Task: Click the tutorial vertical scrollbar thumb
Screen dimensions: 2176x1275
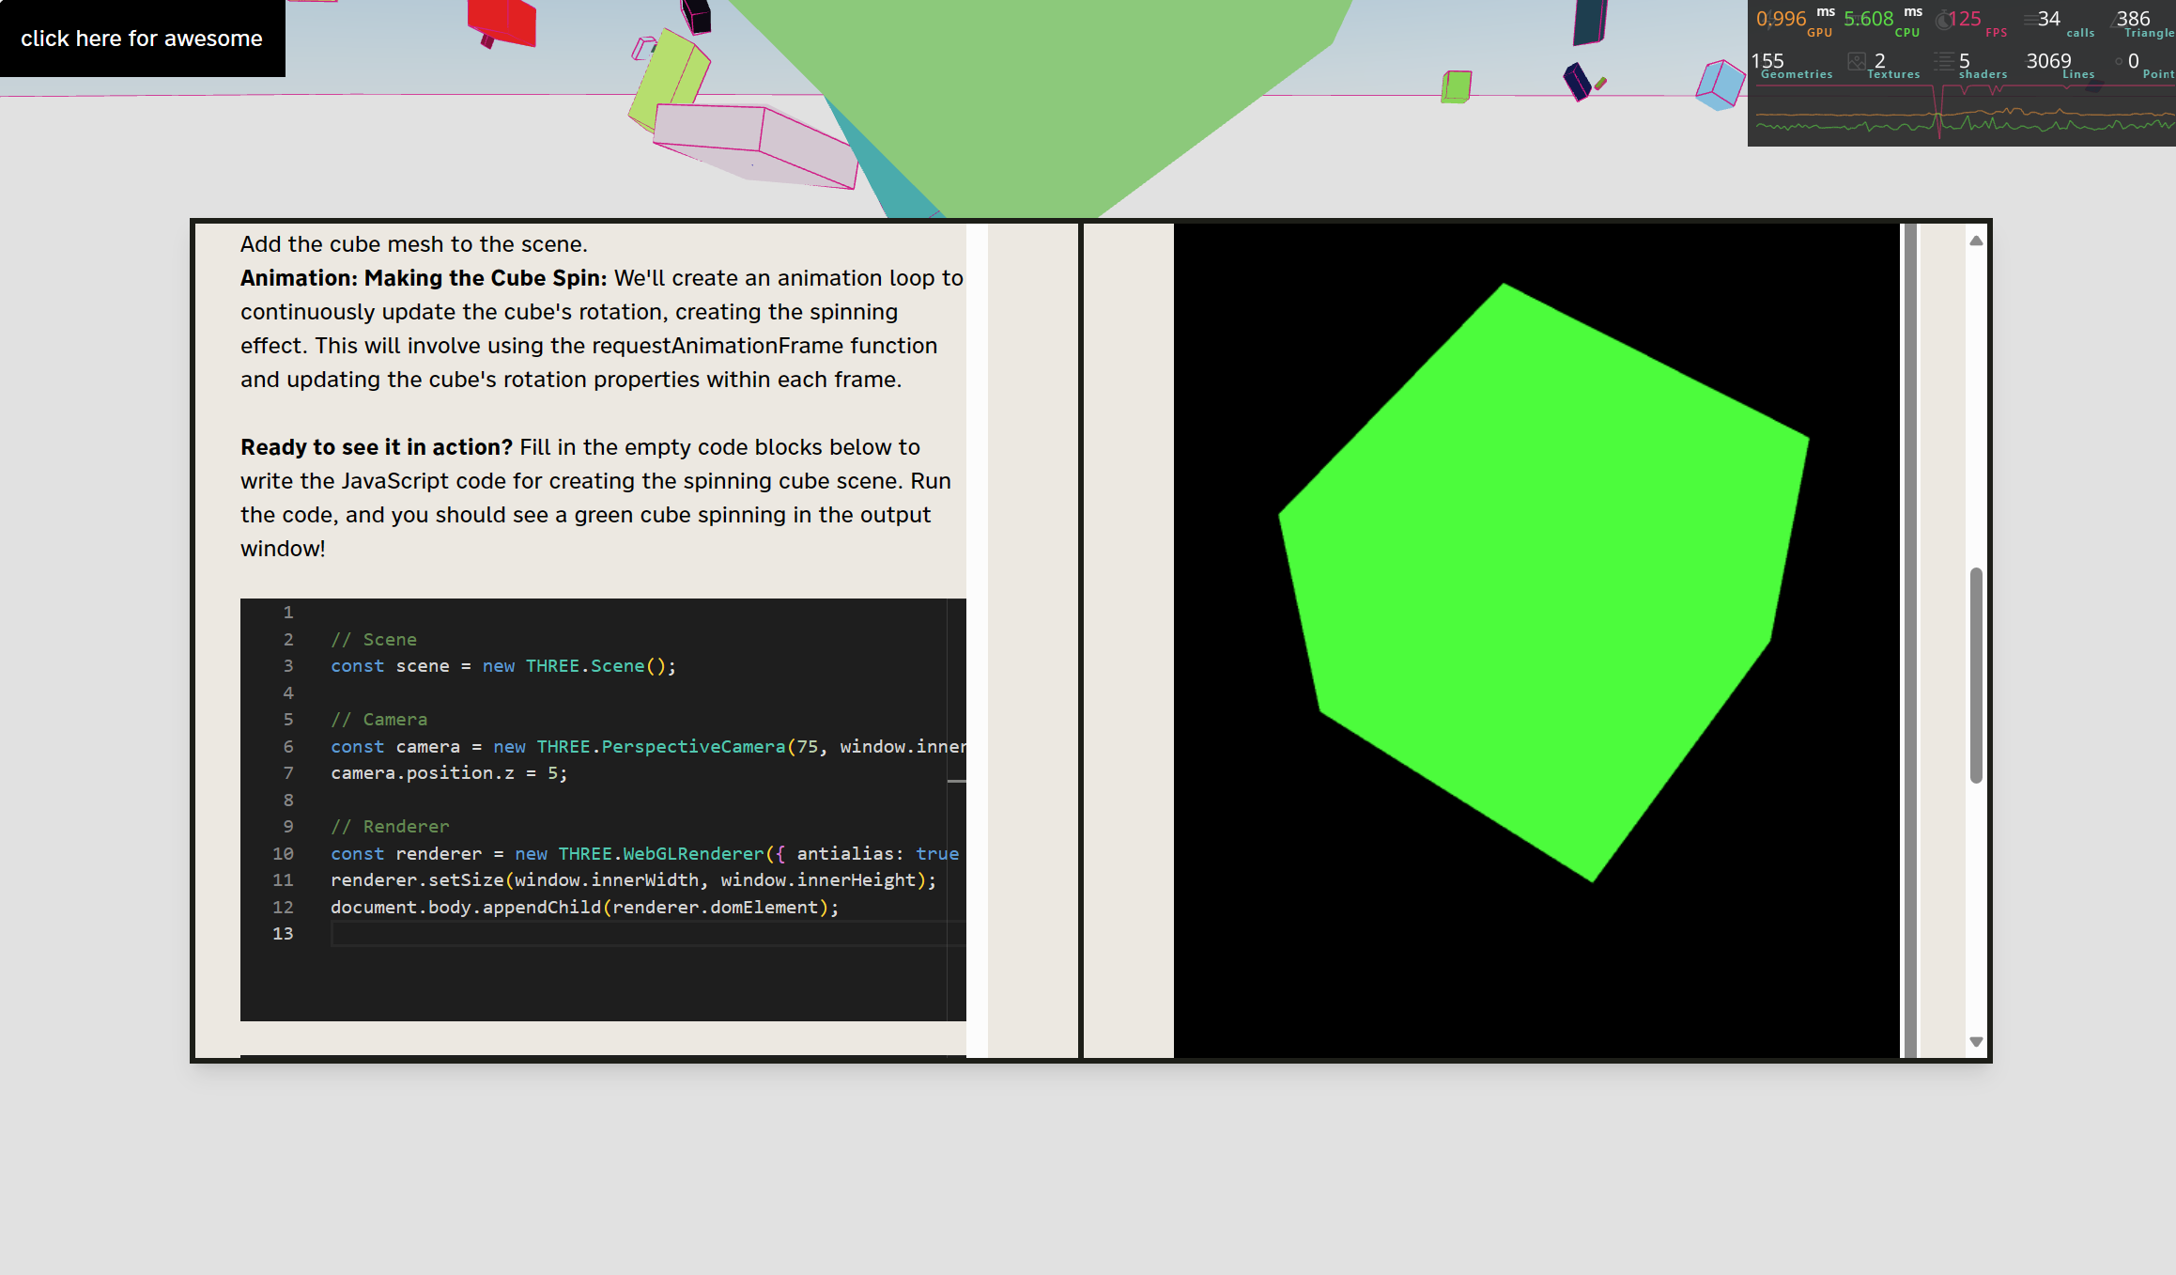Action: coord(1976,674)
